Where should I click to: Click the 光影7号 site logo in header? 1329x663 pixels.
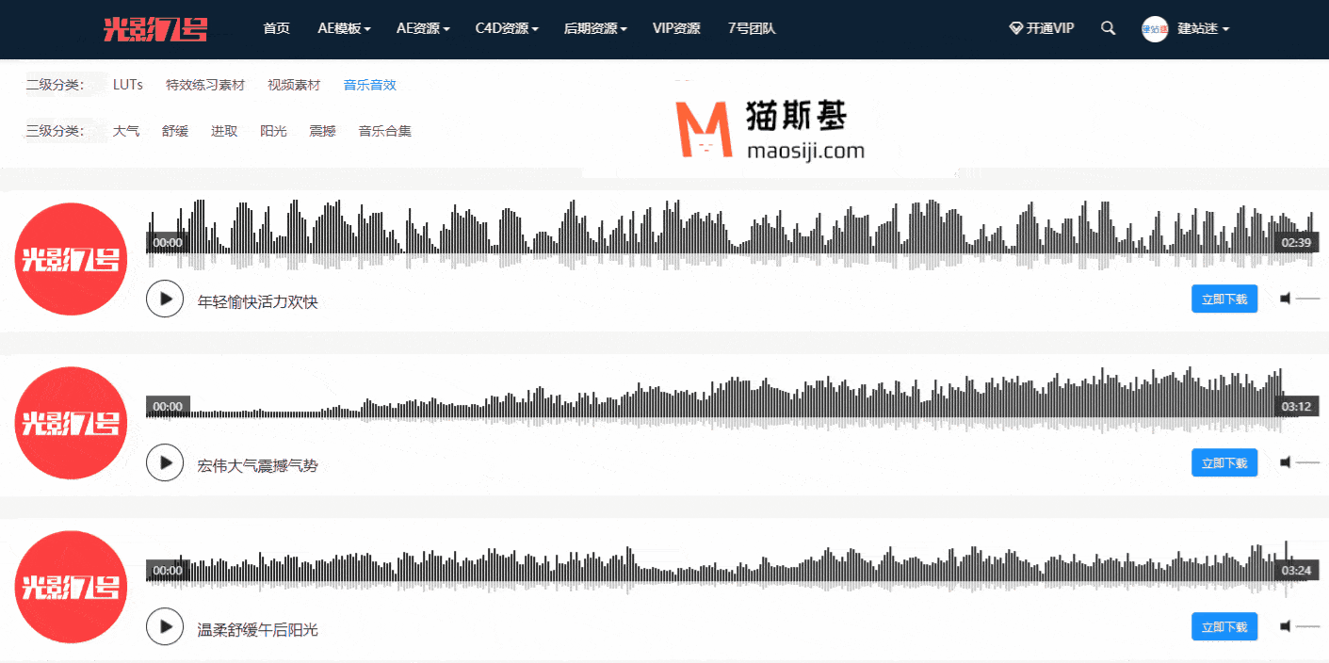click(x=154, y=29)
